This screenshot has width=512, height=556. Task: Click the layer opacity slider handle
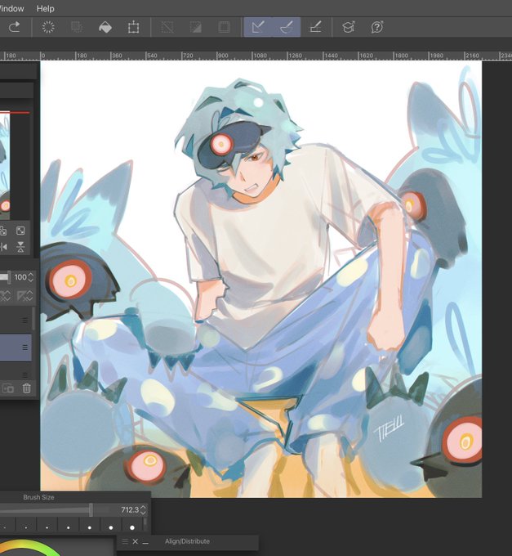9,277
